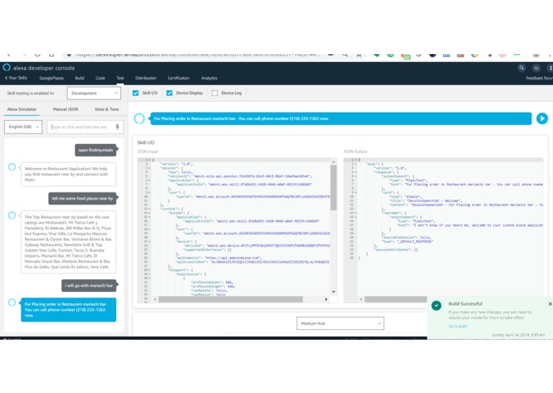
Task: Click the top blue speech bar text
Action: click(x=241, y=119)
